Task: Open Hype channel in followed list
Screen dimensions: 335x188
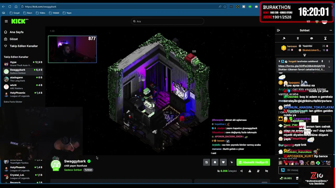Action: point(23,64)
